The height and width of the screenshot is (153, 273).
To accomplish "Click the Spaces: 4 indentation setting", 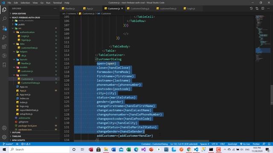I will pos(205,144).
